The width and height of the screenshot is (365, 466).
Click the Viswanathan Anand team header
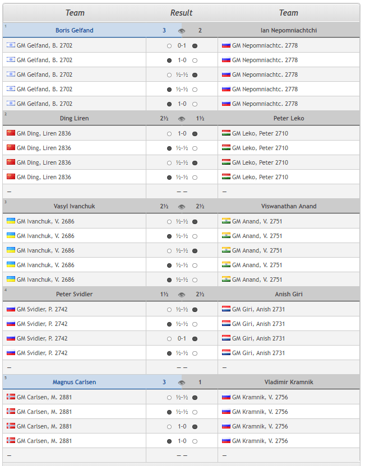[289, 206]
